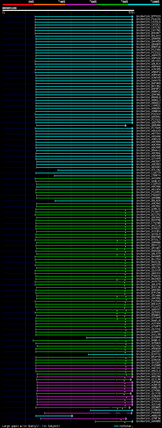Select the BB905108 query title
The image size is (162, 428).
point(10,8)
